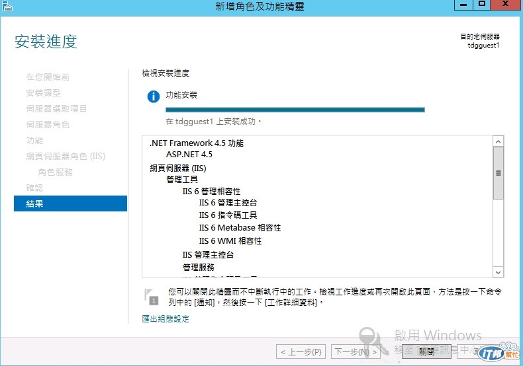Click the IIS 6 Metabase 相容性 entry

pos(240,228)
